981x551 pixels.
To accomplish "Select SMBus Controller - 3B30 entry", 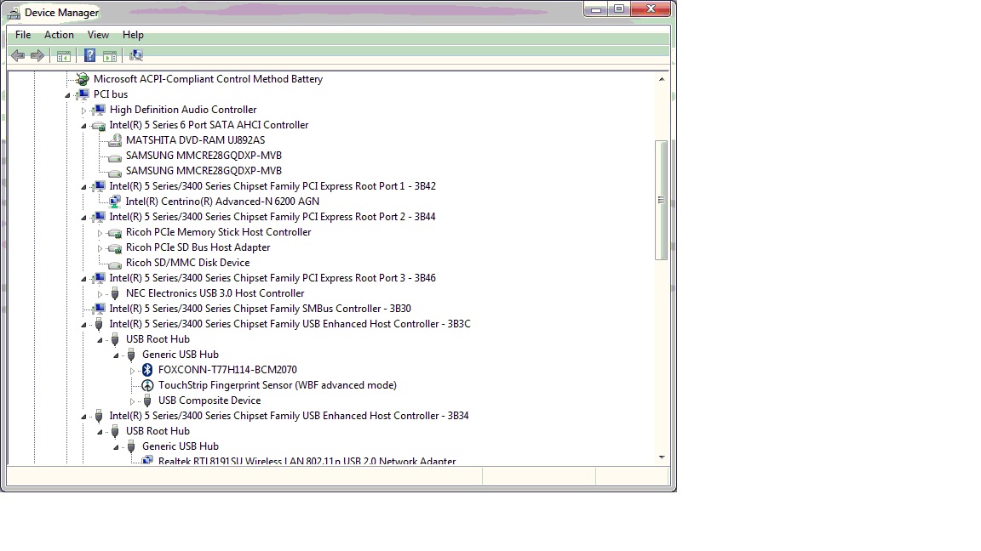I will pos(261,309).
